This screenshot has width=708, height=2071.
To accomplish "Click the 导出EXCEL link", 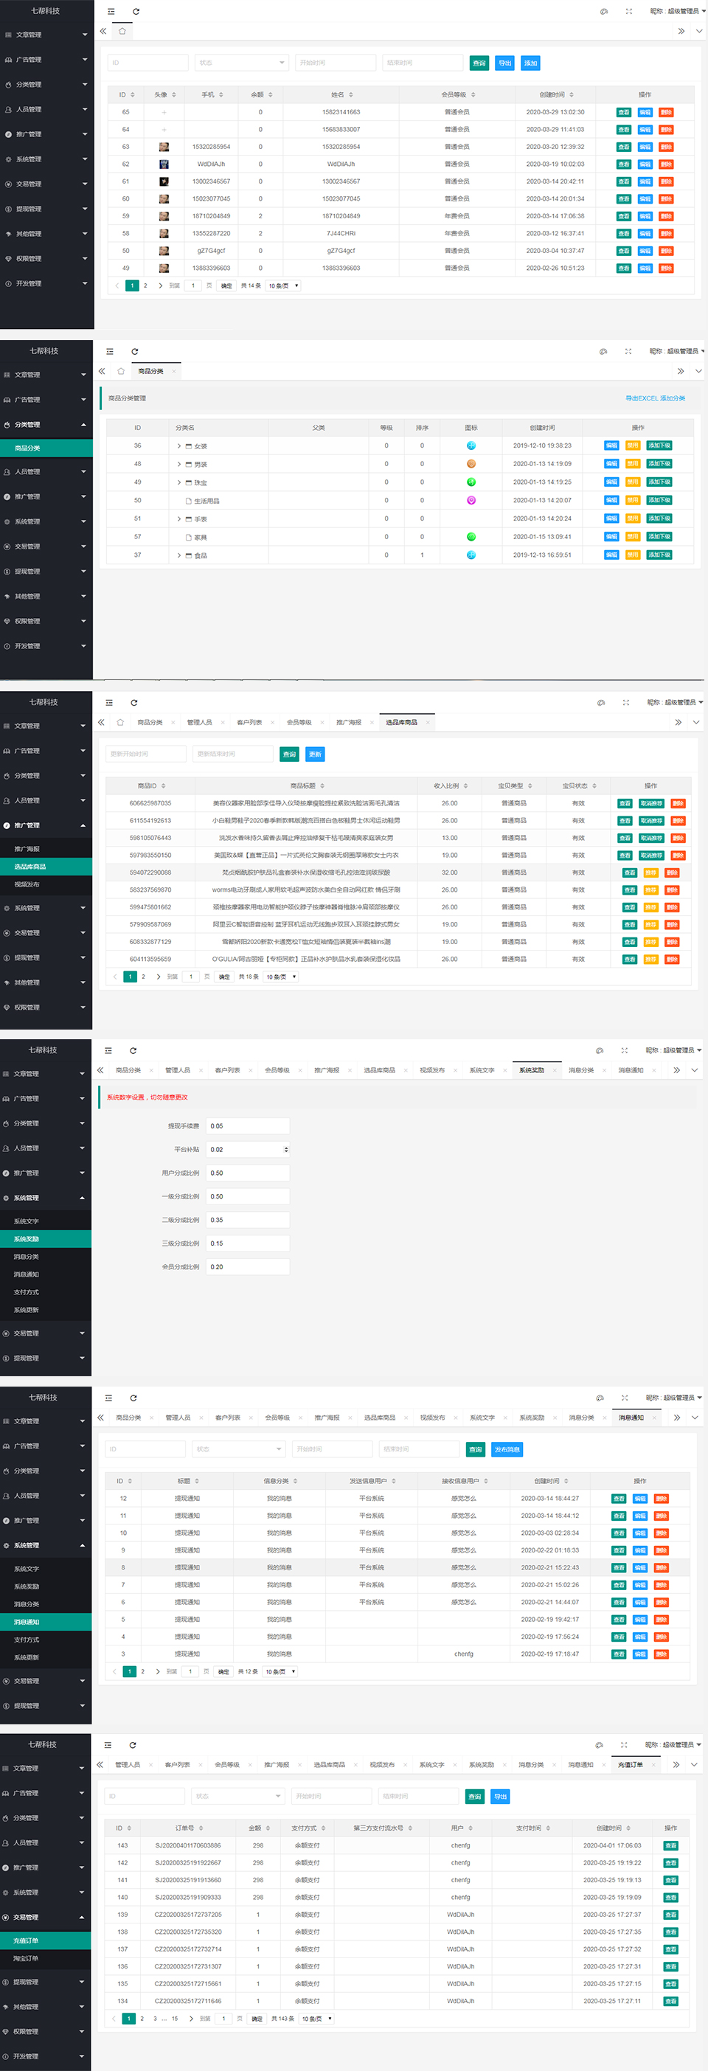I will pyautogui.click(x=642, y=398).
